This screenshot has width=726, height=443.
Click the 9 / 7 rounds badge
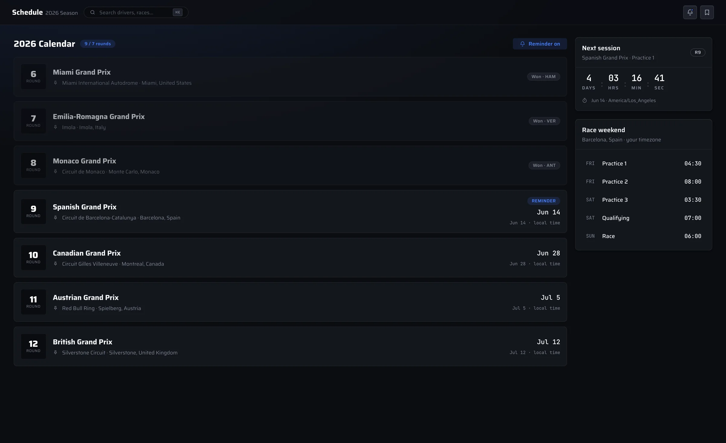coord(97,44)
